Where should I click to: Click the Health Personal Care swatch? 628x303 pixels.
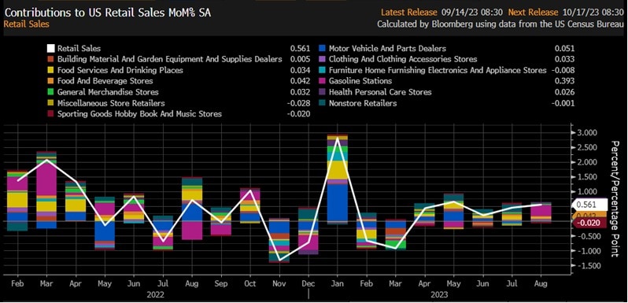(x=322, y=92)
